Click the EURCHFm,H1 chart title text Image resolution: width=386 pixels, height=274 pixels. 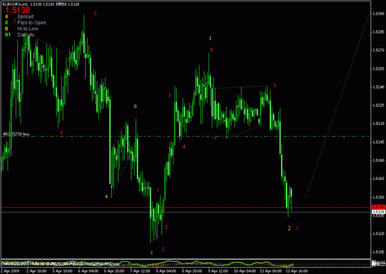tap(15, 4)
